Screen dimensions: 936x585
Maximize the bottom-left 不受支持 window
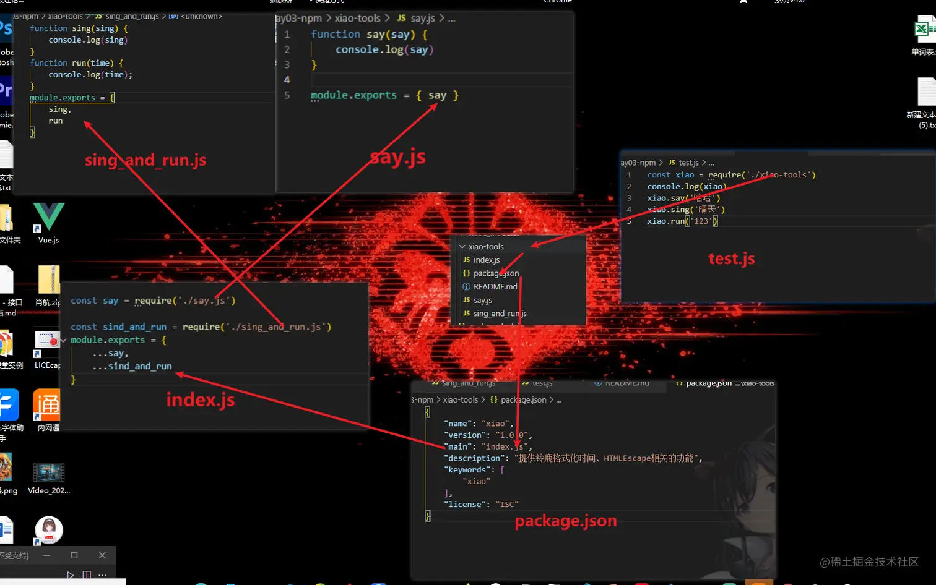[x=74, y=555]
